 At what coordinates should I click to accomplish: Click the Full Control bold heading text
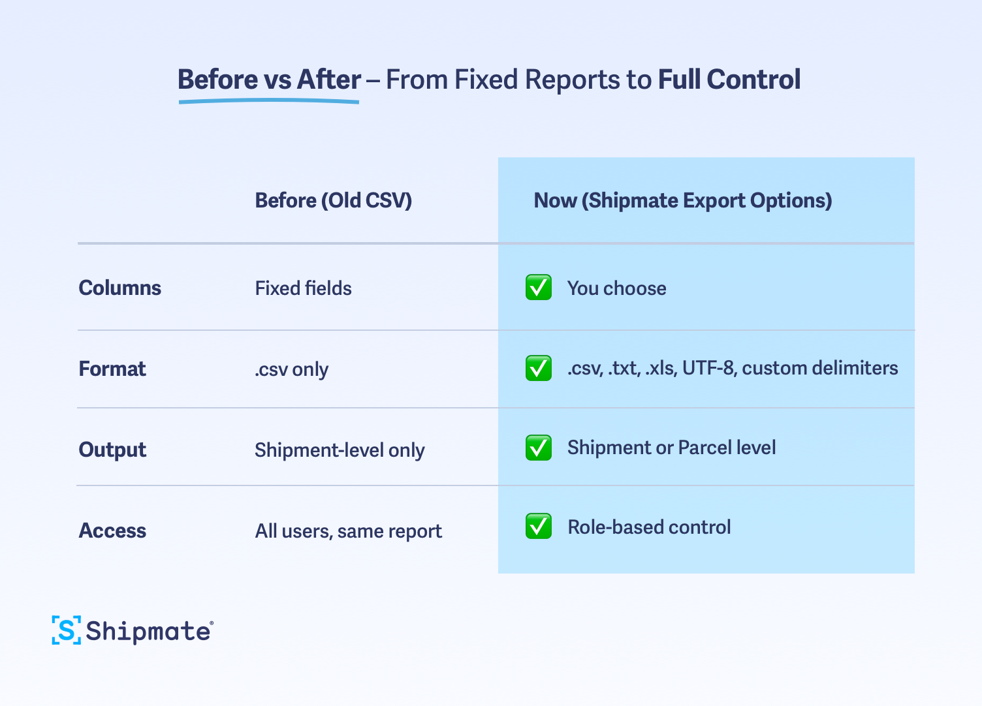[x=729, y=80]
